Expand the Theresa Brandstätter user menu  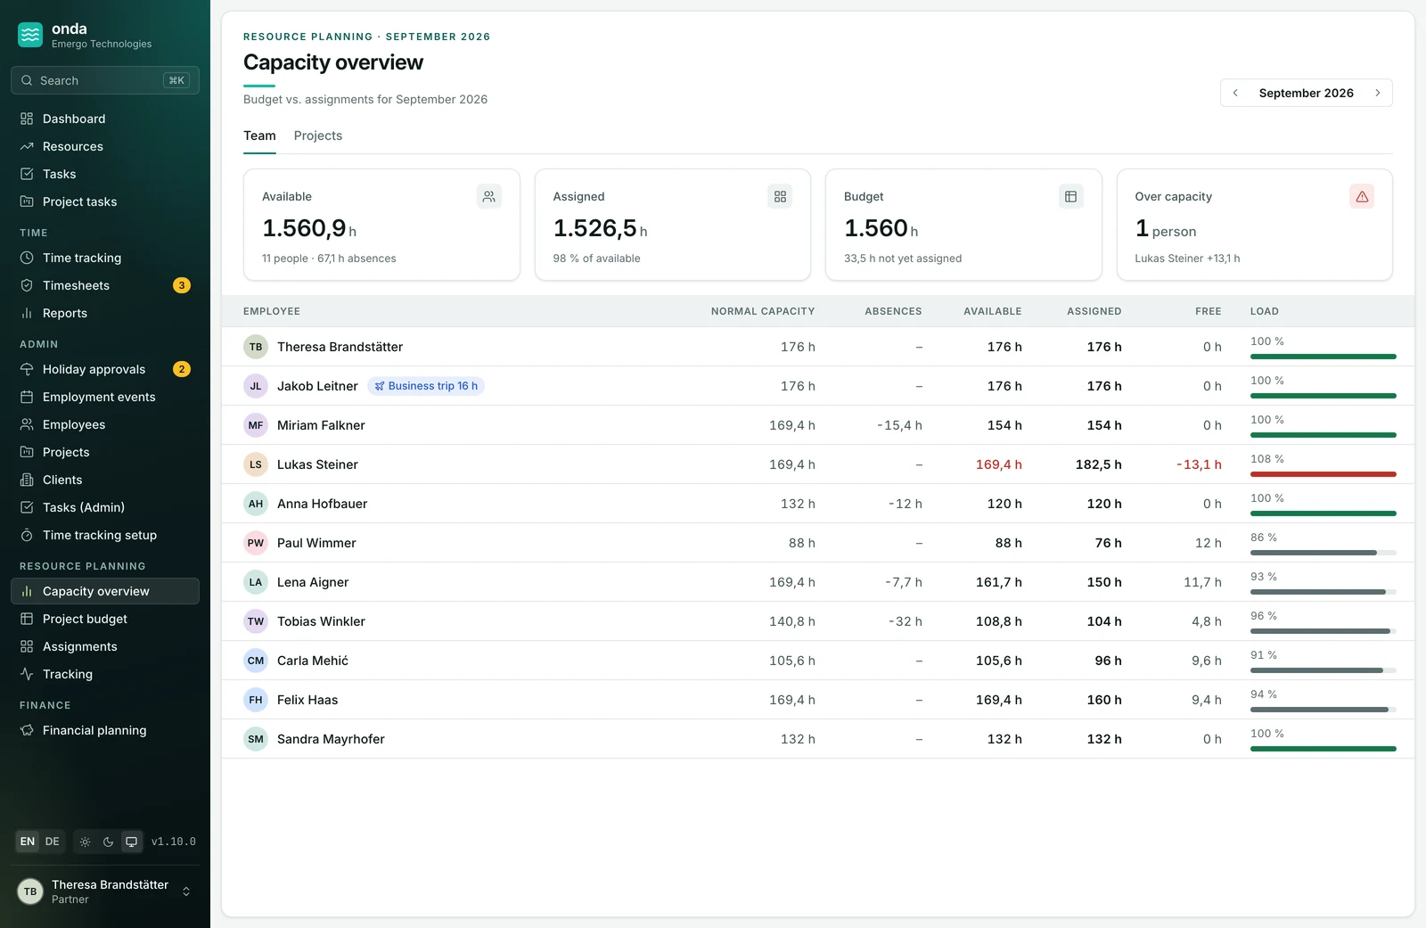tap(105, 891)
